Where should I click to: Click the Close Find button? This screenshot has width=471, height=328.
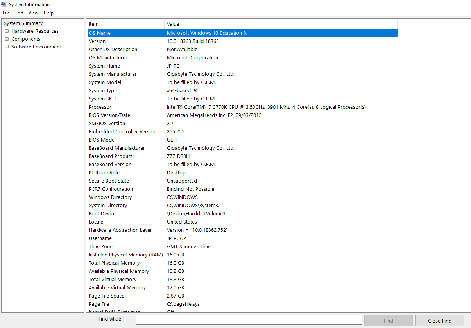pos(439,321)
